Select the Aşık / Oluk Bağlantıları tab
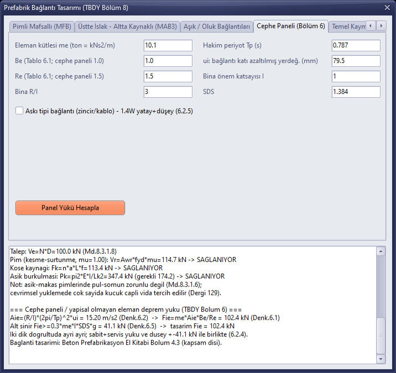Image resolution: width=396 pixels, height=373 pixels. (x=217, y=27)
